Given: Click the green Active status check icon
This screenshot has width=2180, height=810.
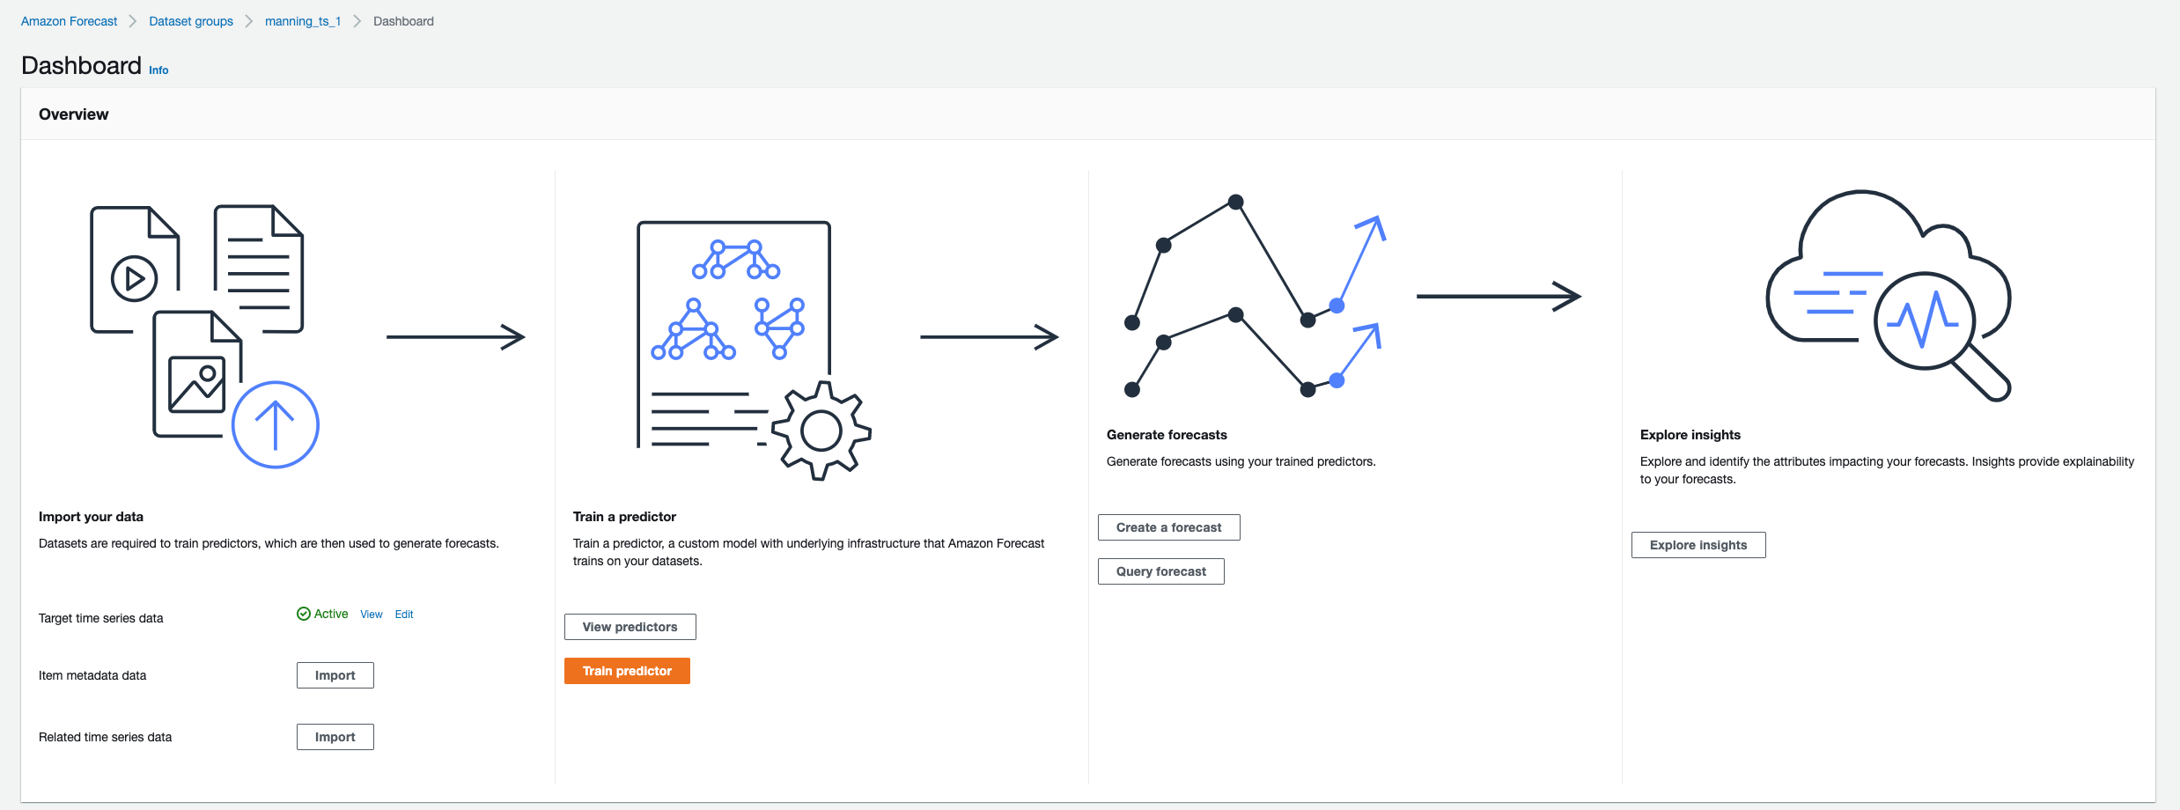Looking at the screenshot, I should tap(304, 614).
